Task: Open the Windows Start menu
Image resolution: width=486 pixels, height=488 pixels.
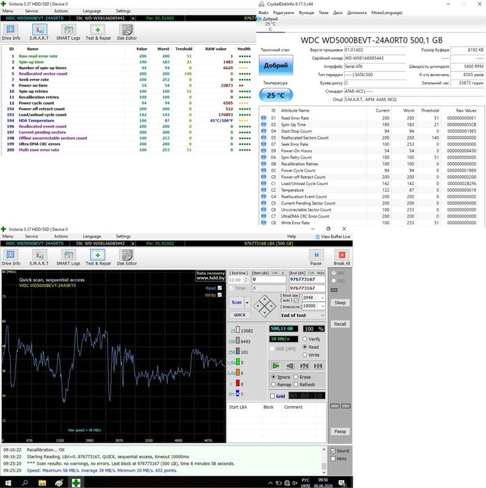Action: pos(8,482)
